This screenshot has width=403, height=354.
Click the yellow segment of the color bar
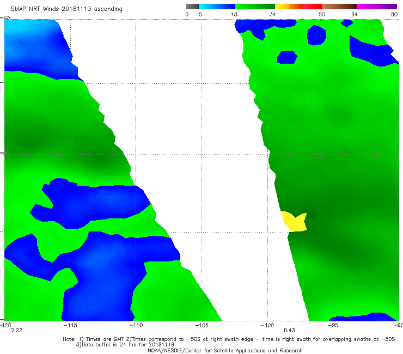tap(282, 7)
